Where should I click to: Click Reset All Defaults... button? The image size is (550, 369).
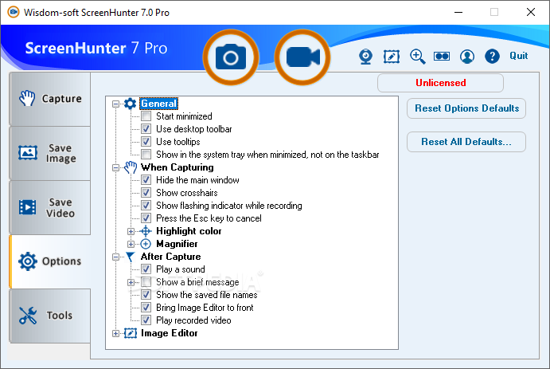[466, 142]
